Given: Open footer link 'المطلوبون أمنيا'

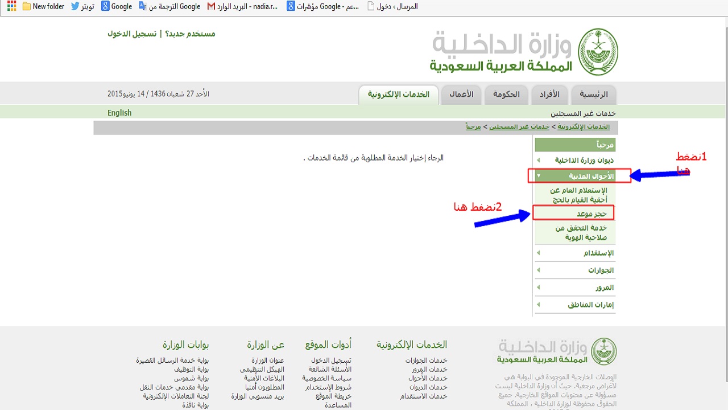Looking at the screenshot, I should tap(264, 387).
